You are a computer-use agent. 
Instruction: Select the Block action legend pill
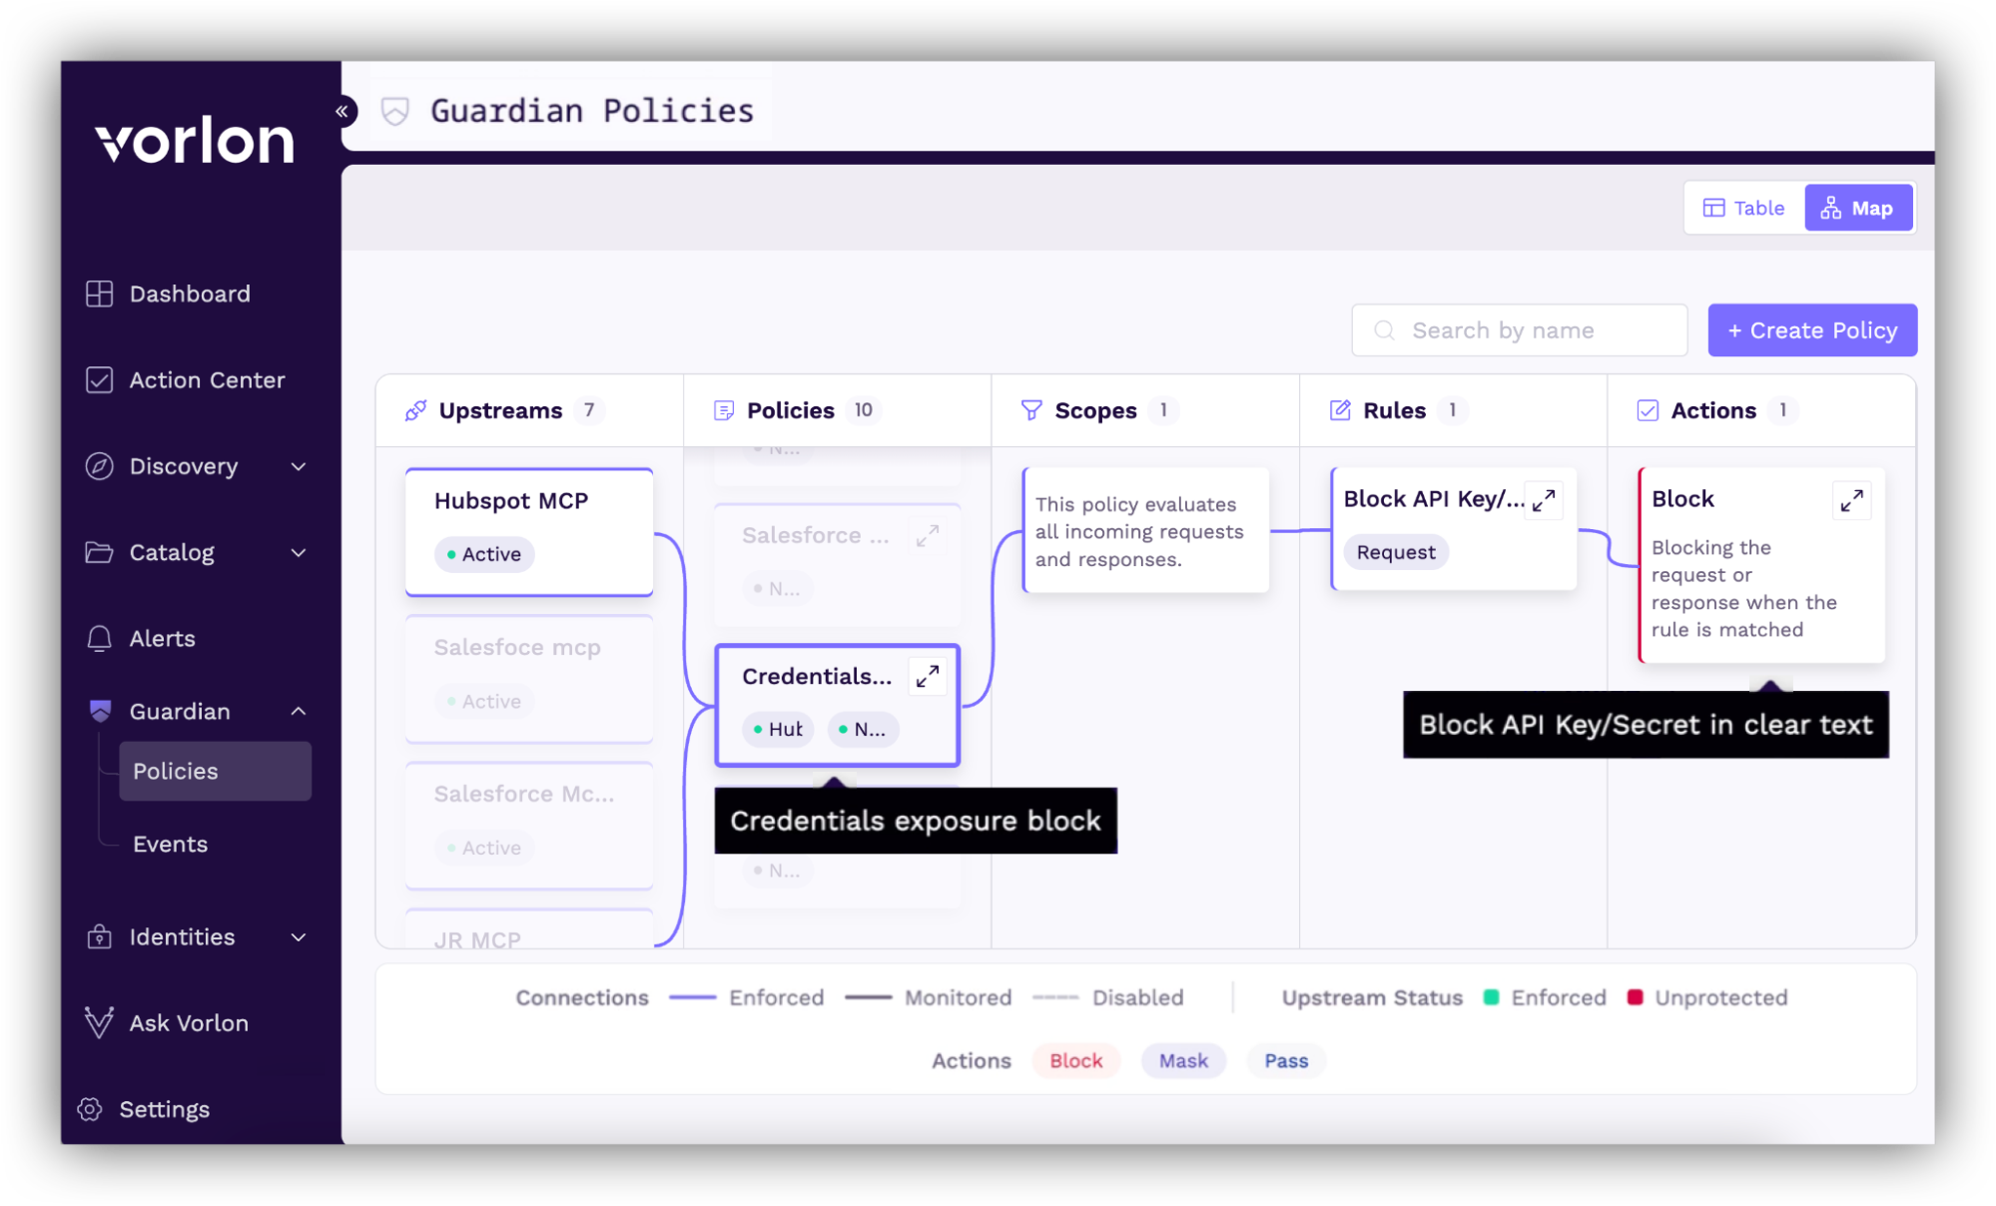coord(1075,1060)
